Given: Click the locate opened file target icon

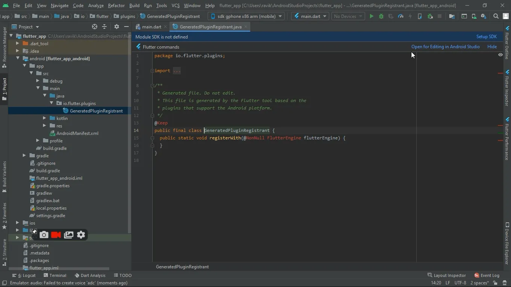Looking at the screenshot, I should click(x=95, y=27).
